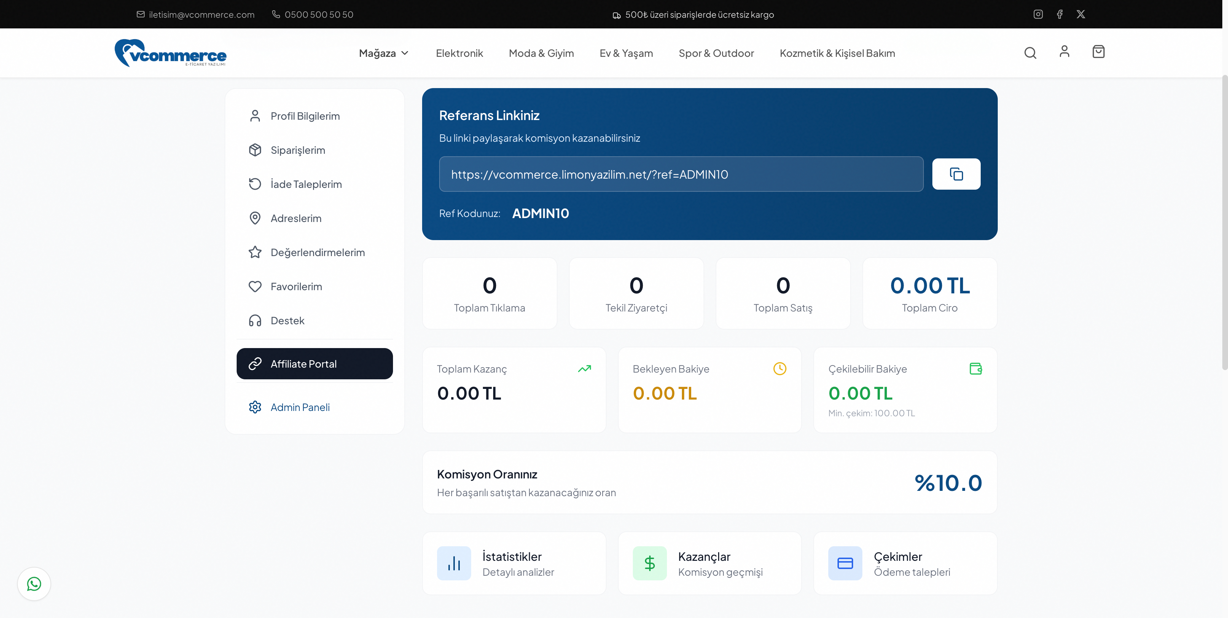
Task: Select Siparişlerim in the sidebar
Action: tap(297, 150)
